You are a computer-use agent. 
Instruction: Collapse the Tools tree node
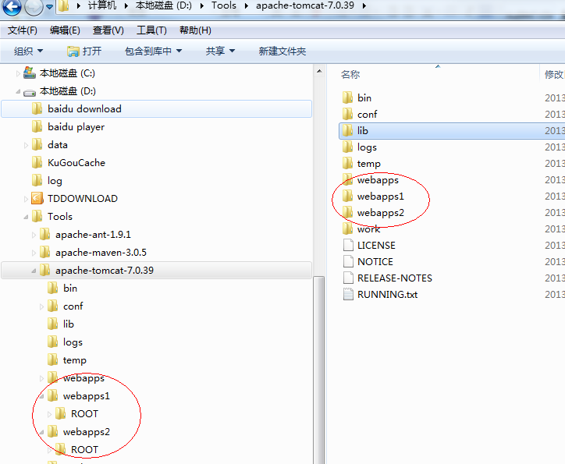coord(26,217)
